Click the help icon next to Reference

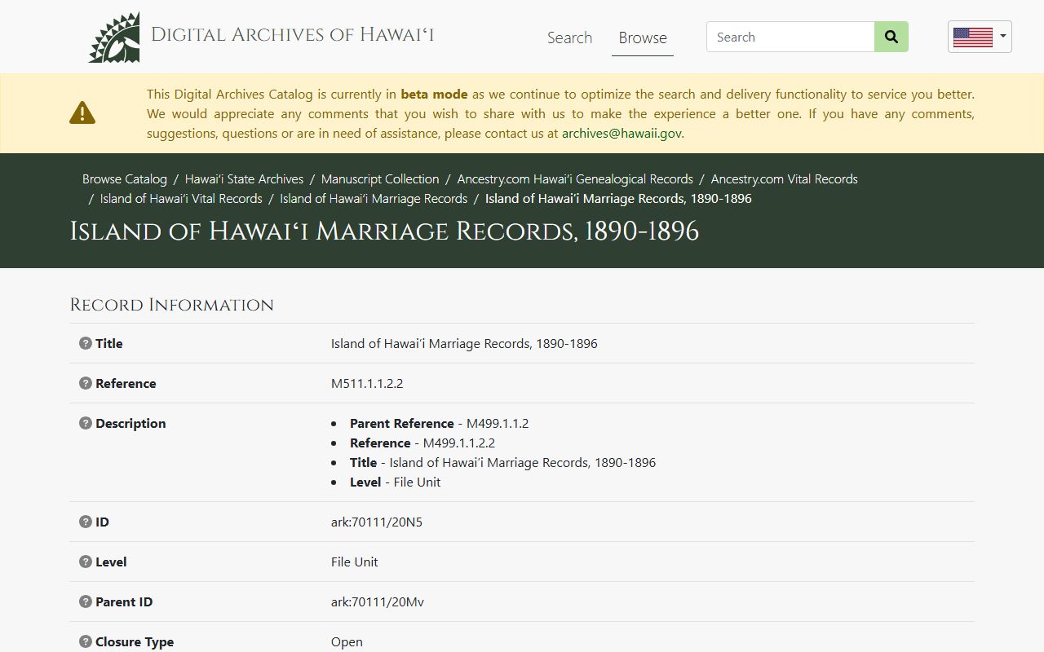point(85,383)
